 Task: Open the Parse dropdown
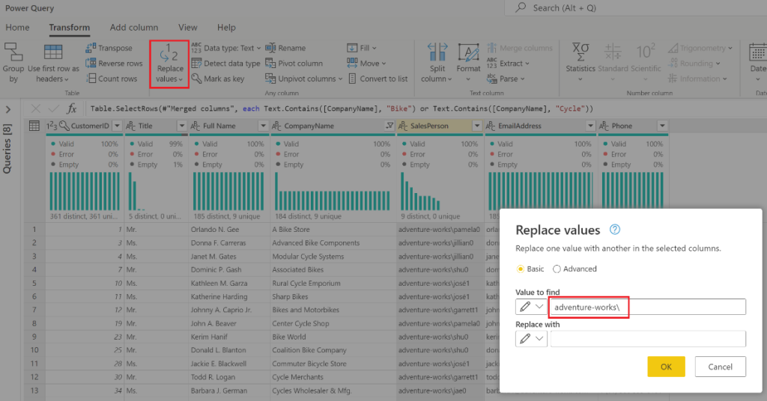click(x=506, y=78)
